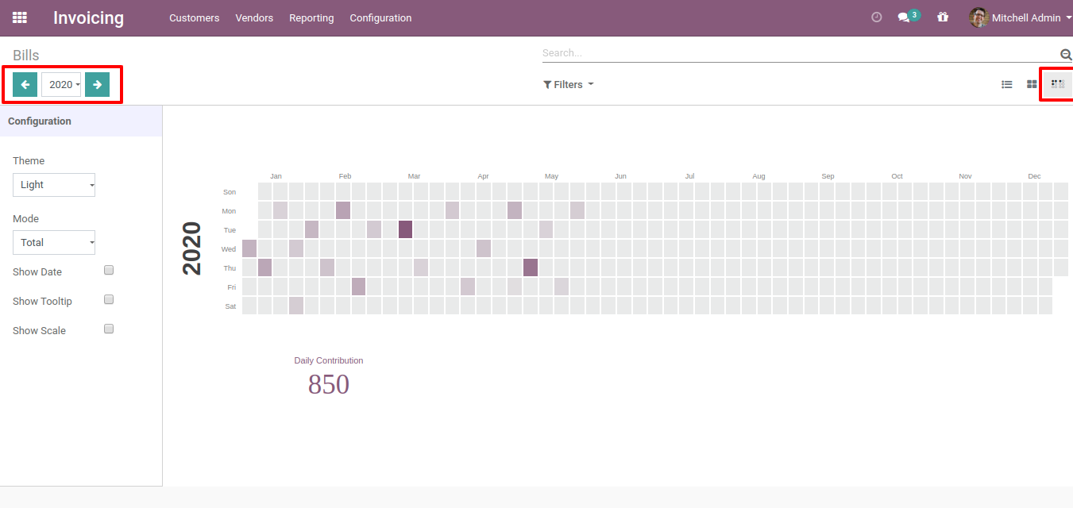The image size is (1073, 508).
Task: Expand the 2020 year selector
Action: click(x=61, y=84)
